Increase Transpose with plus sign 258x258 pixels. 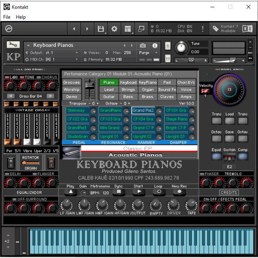tap(98, 103)
